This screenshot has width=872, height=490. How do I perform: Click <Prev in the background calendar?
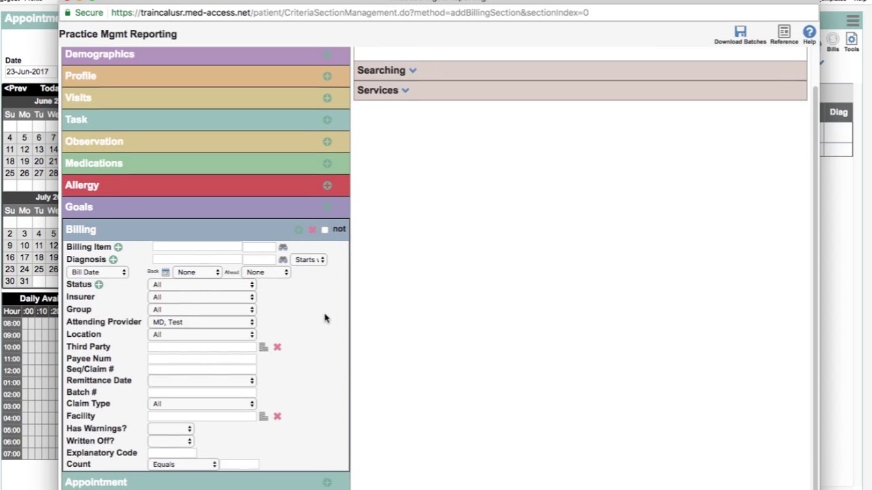(x=16, y=88)
